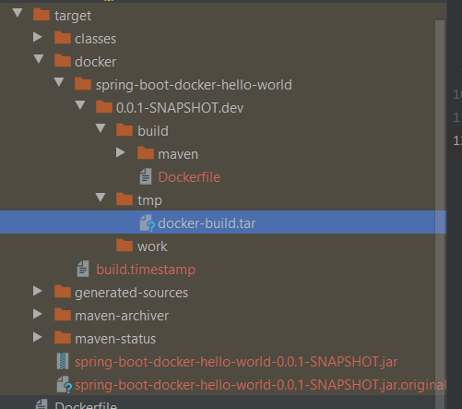The image size is (462, 409).
Task: Click the maven-status folder icon
Action: [x=63, y=338]
